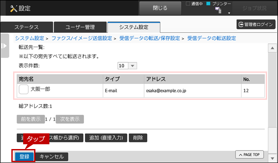The height and width of the screenshot is (163, 278).
Task: Tap the 追加 (直接入力) button
Action: pyautogui.click(x=106, y=138)
